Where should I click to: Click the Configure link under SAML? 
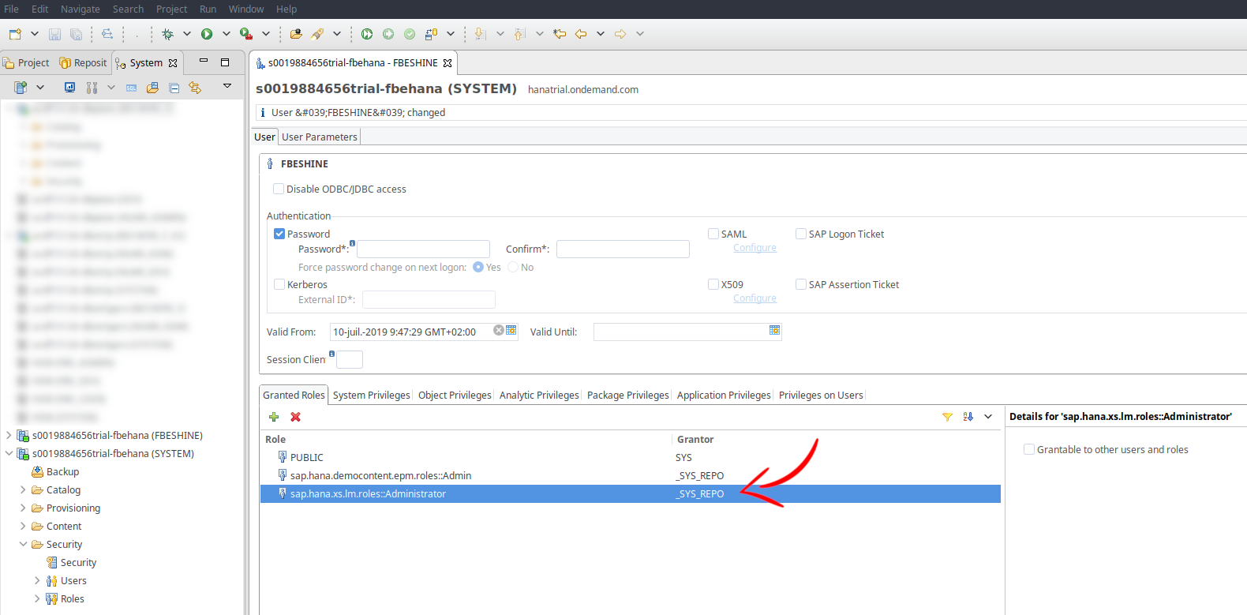(755, 248)
